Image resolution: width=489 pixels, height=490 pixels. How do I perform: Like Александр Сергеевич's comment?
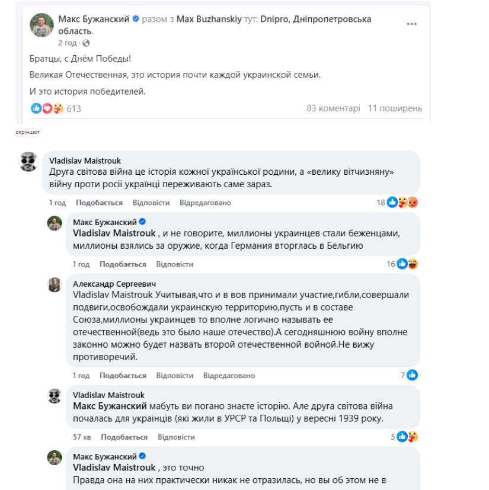coord(123,376)
